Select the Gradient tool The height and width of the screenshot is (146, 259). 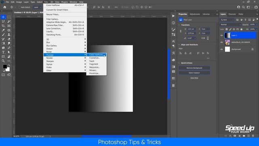tap(3, 43)
